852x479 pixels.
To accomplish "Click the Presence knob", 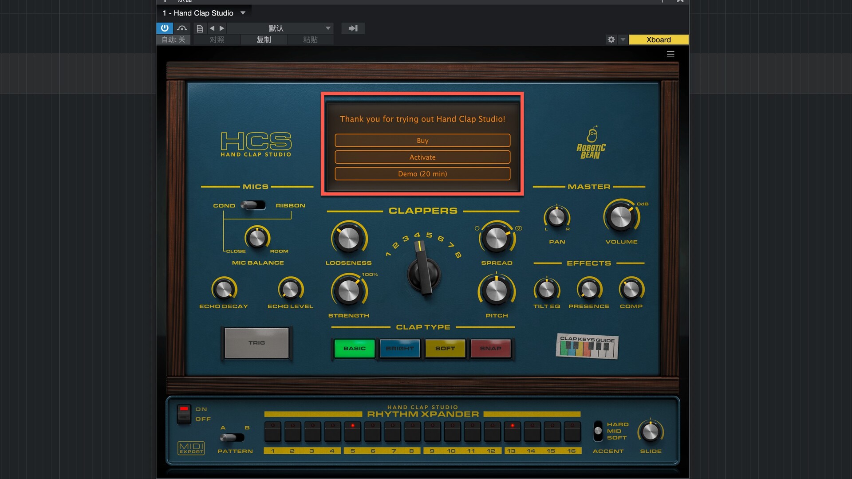I will click(x=589, y=289).
